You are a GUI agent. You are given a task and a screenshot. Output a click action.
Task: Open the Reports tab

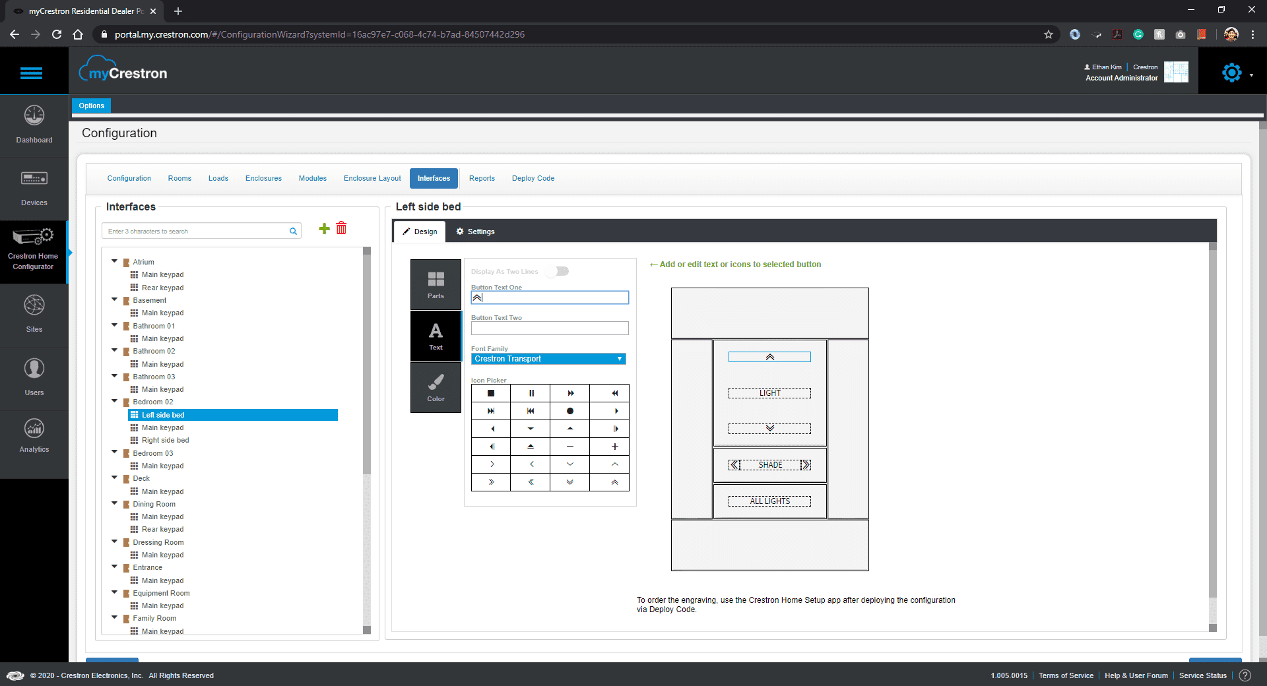482,178
